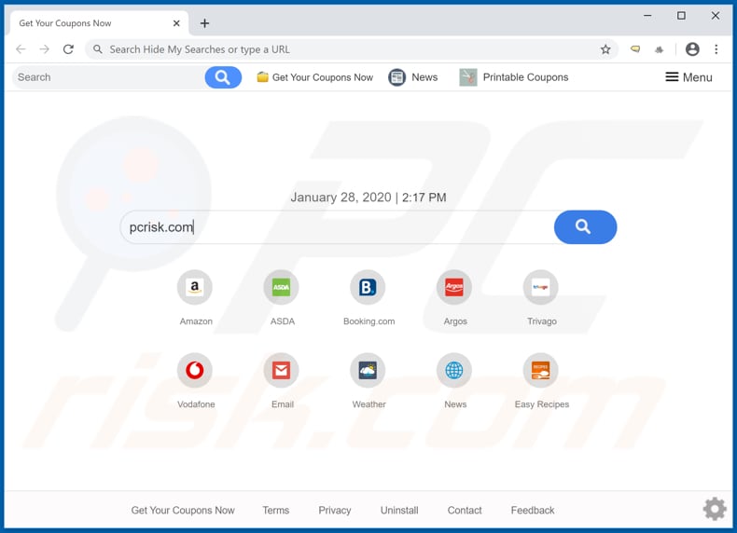Viewport: 737px width, 533px height.
Task: Click the Weather shortcut icon
Action: point(368,370)
